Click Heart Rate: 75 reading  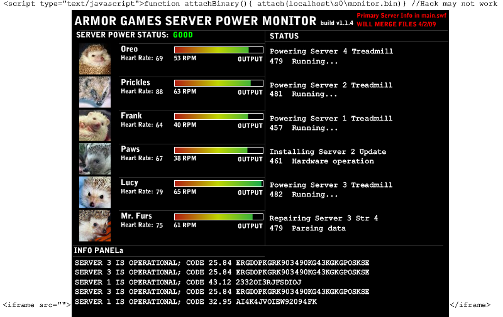pyautogui.click(x=142, y=225)
